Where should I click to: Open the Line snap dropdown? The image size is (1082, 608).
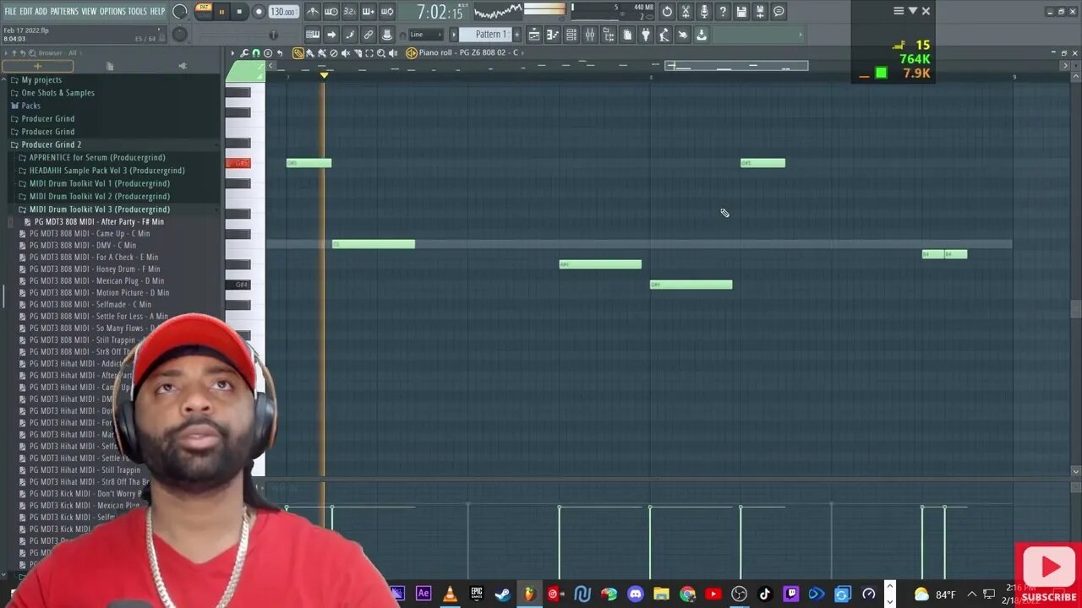[x=425, y=35]
